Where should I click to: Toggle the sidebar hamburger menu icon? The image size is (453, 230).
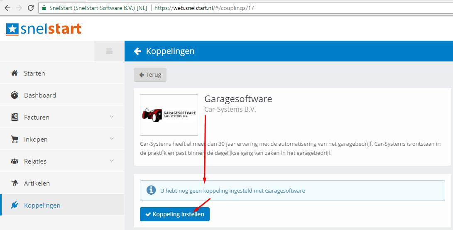tap(109, 51)
